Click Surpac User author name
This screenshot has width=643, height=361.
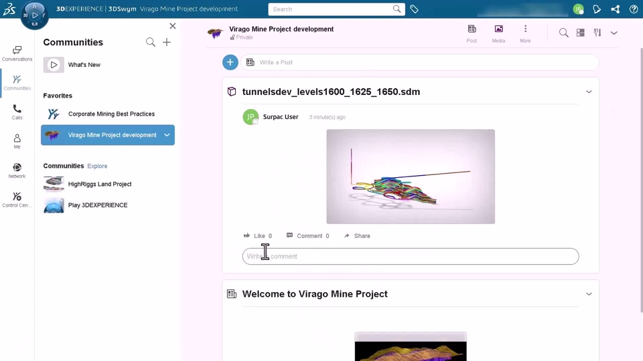tap(281, 116)
